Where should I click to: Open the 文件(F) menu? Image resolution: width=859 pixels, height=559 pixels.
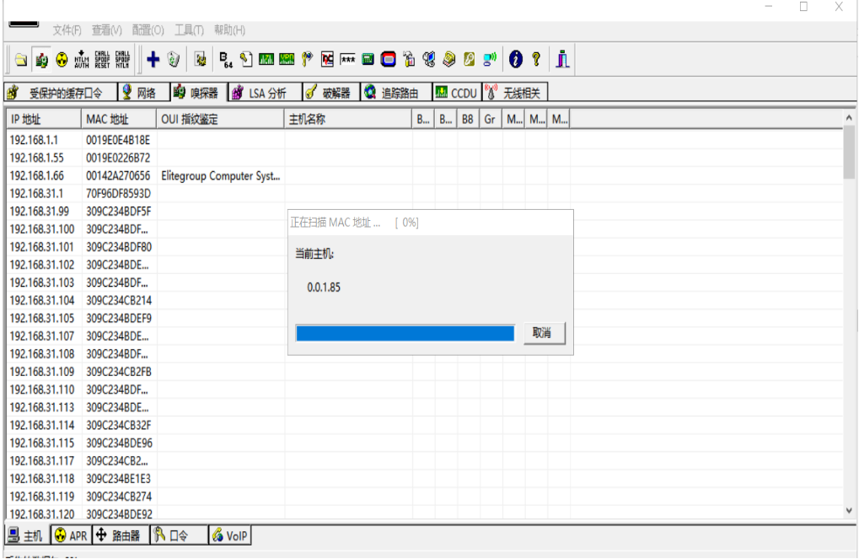click(67, 30)
